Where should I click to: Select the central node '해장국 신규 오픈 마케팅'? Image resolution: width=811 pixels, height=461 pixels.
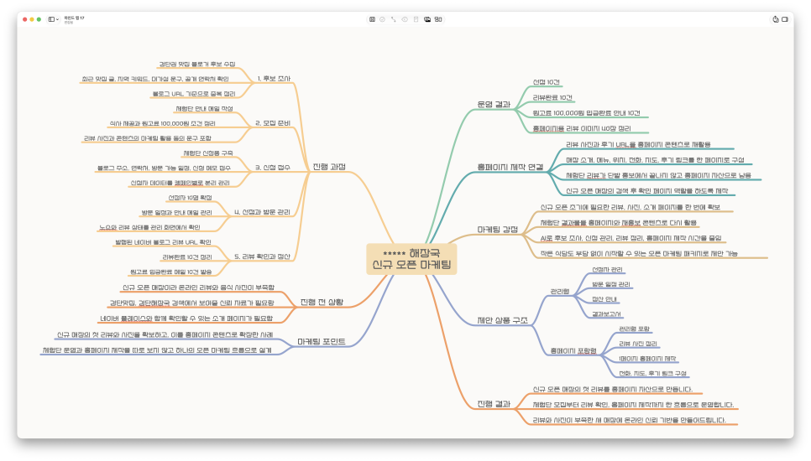[411, 259]
